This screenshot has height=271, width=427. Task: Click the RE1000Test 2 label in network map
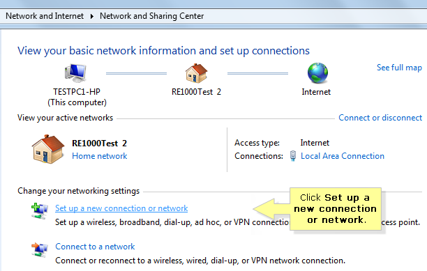[196, 92]
